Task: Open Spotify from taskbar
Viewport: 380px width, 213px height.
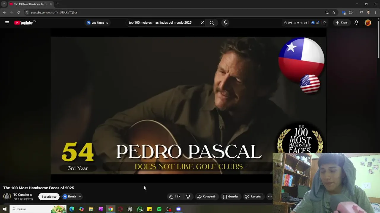Action: pyautogui.click(x=159, y=209)
